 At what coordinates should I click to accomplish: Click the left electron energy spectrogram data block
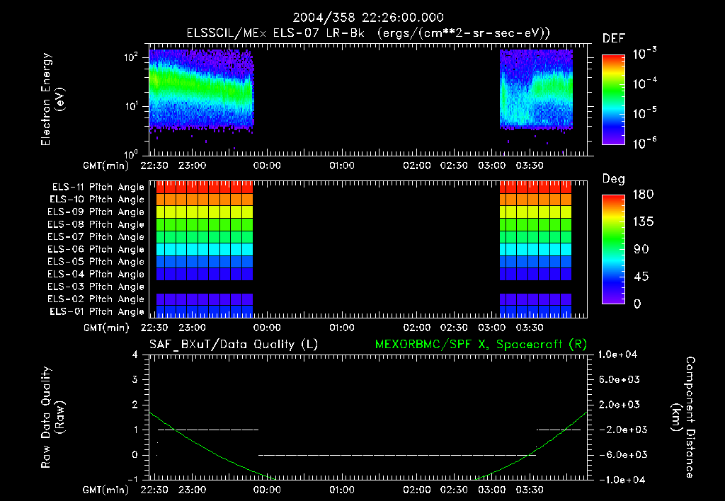point(201,88)
